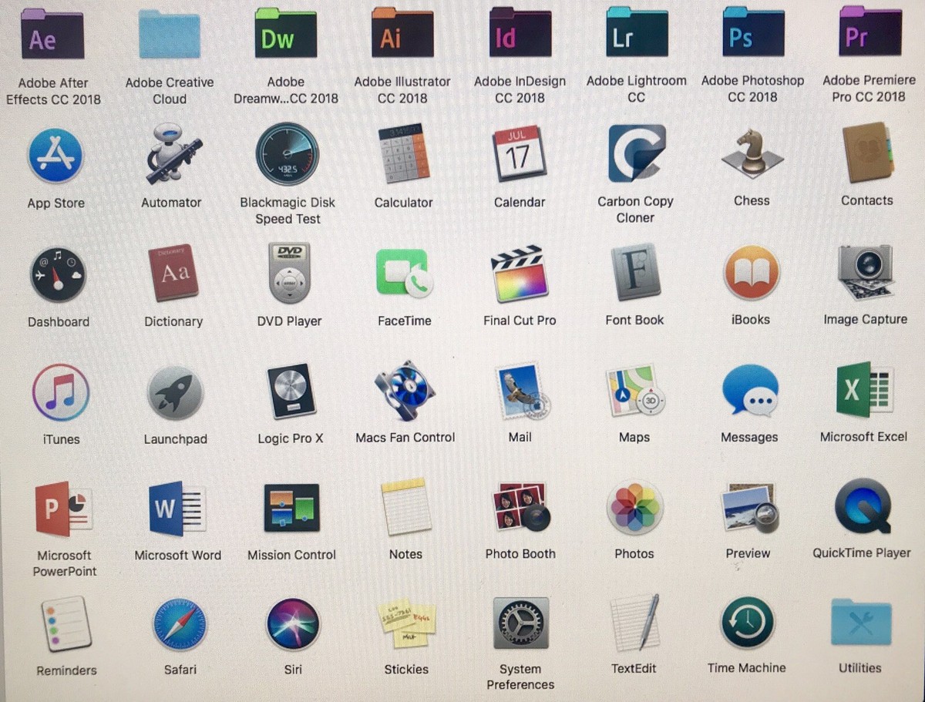Image resolution: width=925 pixels, height=702 pixels.
Task: Select the "Blackmagic Disk Speed Test" label text
Action: (288, 211)
